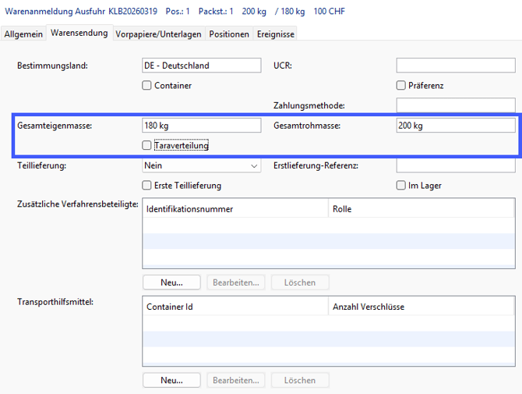Tick the Präferenz checkbox
Image resolution: width=522 pixels, height=394 pixels.
[x=401, y=86]
